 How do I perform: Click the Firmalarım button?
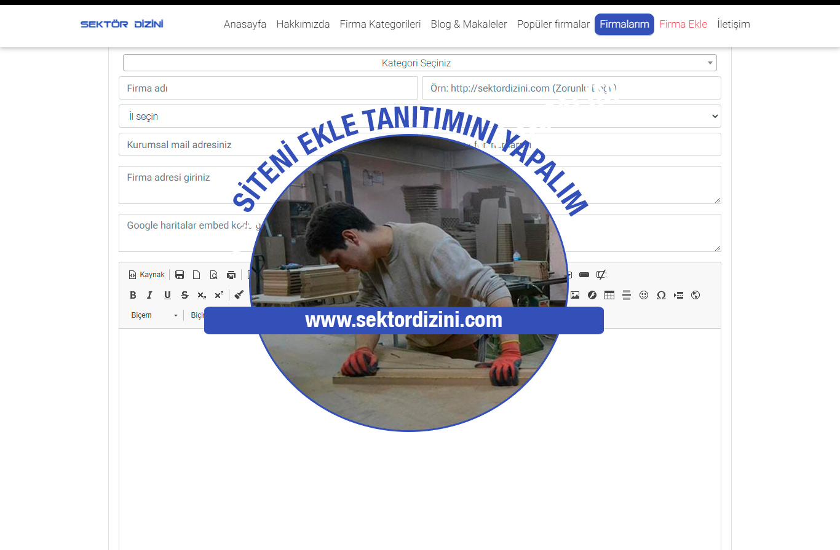[x=624, y=25]
